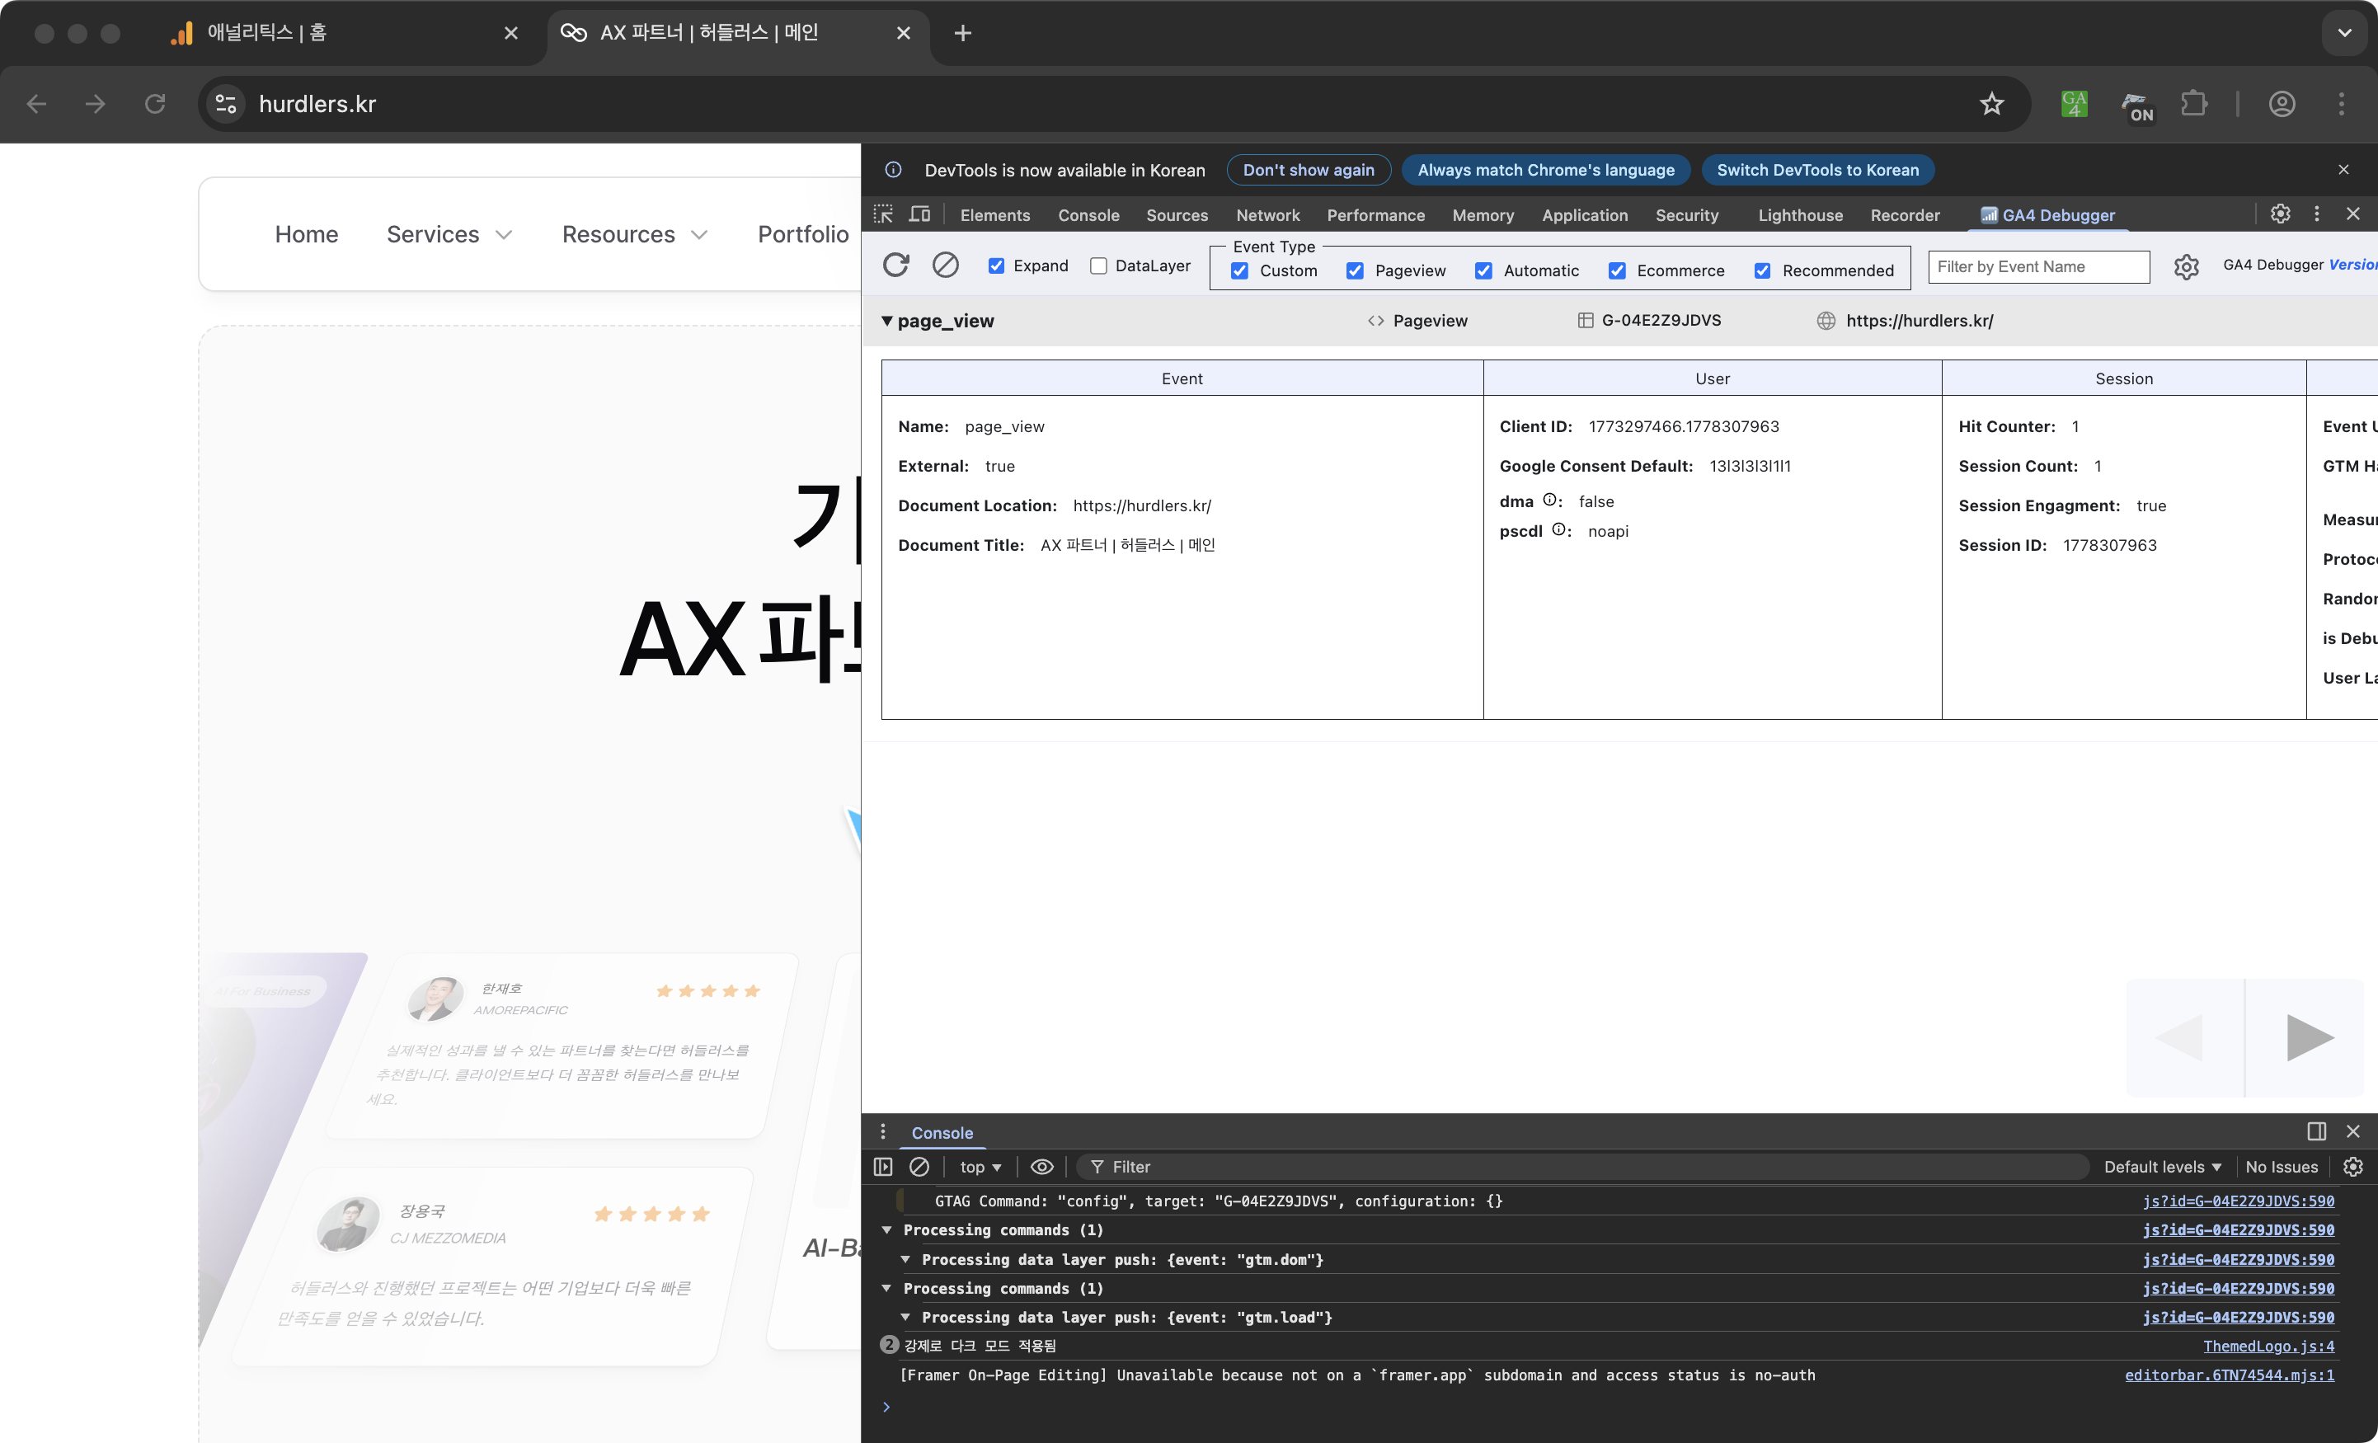Image resolution: width=2378 pixels, height=1443 pixels.
Task: Uncheck the Ecommerce event type
Action: pyautogui.click(x=1618, y=270)
